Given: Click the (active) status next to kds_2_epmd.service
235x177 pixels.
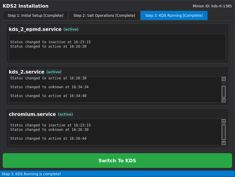Looking at the screenshot, I should (x=71, y=29).
